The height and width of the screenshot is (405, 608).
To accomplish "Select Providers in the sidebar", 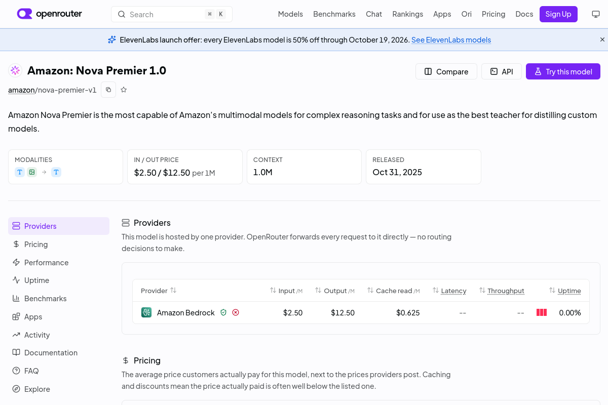I will (59, 226).
